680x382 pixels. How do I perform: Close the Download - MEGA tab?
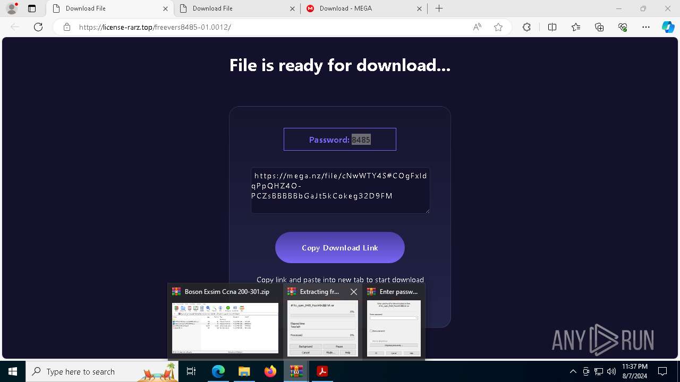[419, 8]
